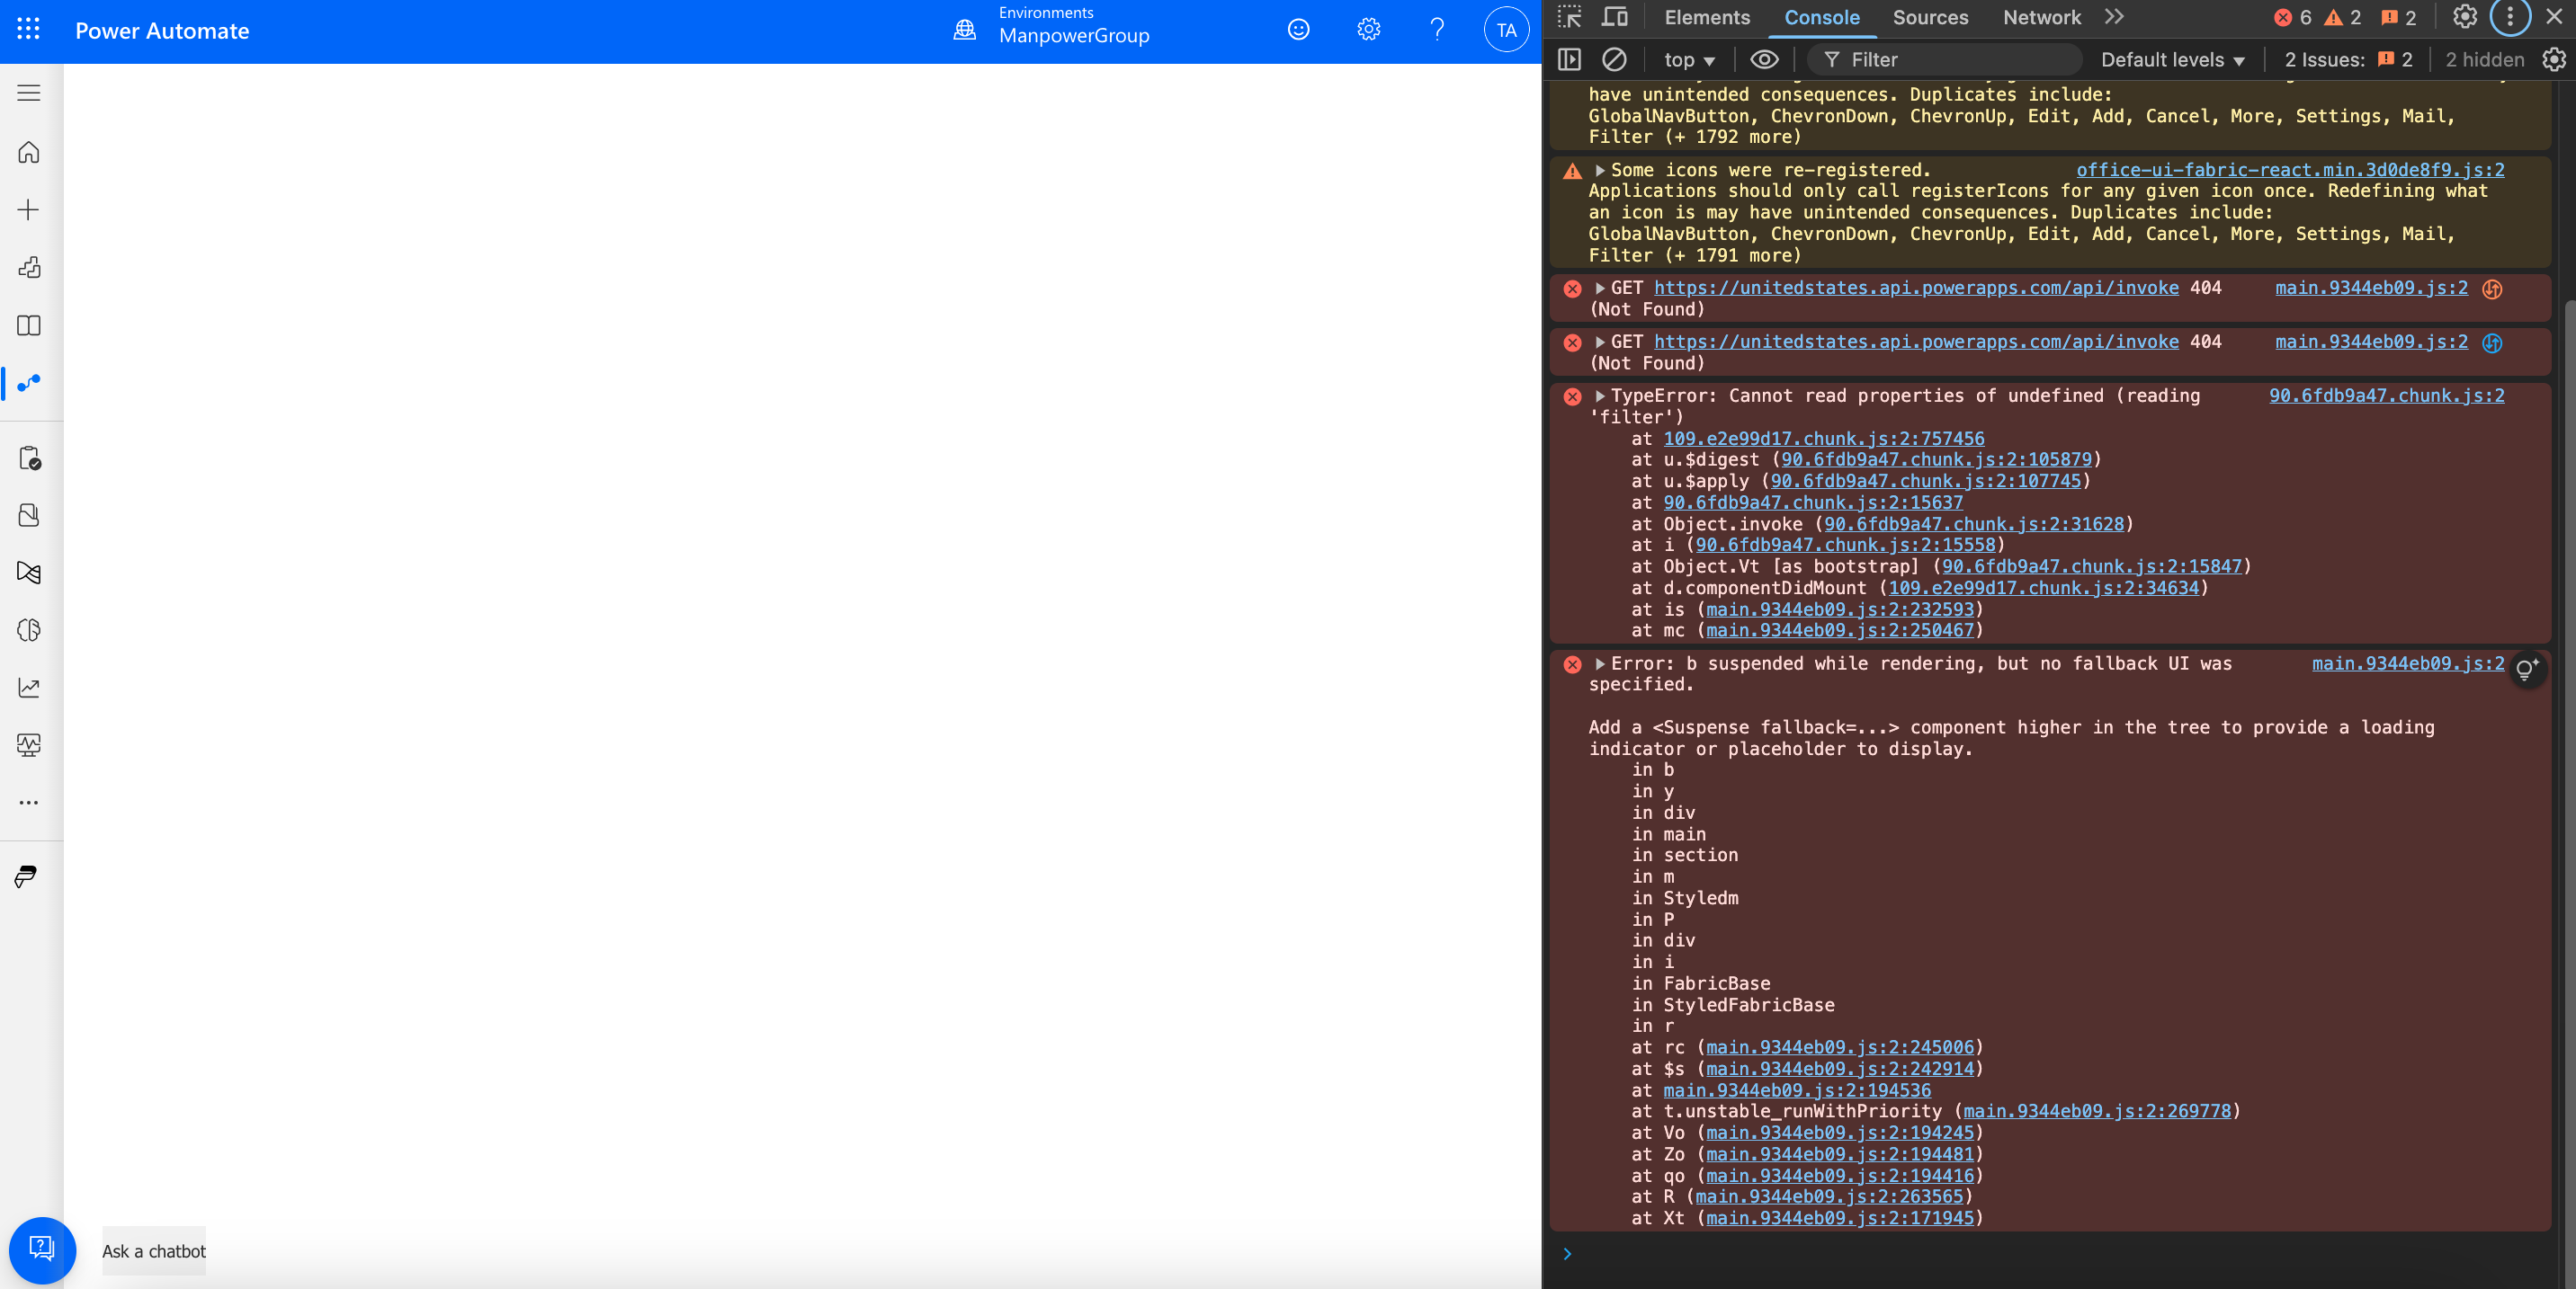This screenshot has height=1289, width=2576.
Task: Click the Create plus icon in sidebar
Action: click(x=29, y=209)
